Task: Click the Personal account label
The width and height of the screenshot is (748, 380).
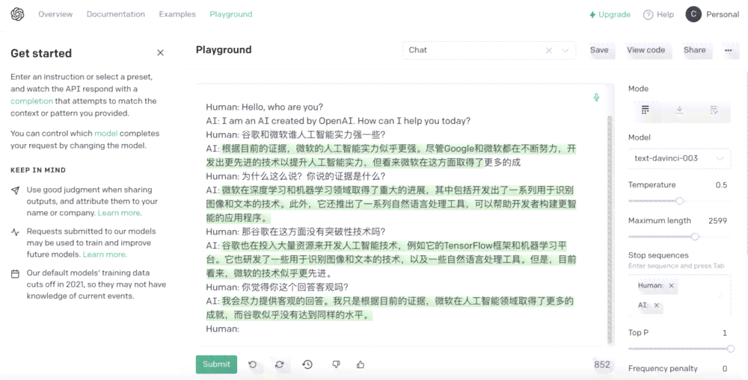Action: coord(723,14)
